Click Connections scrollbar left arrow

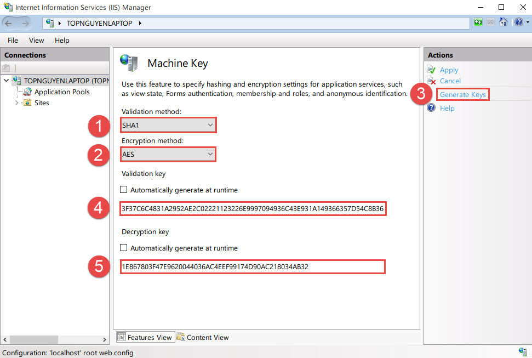coord(5,339)
